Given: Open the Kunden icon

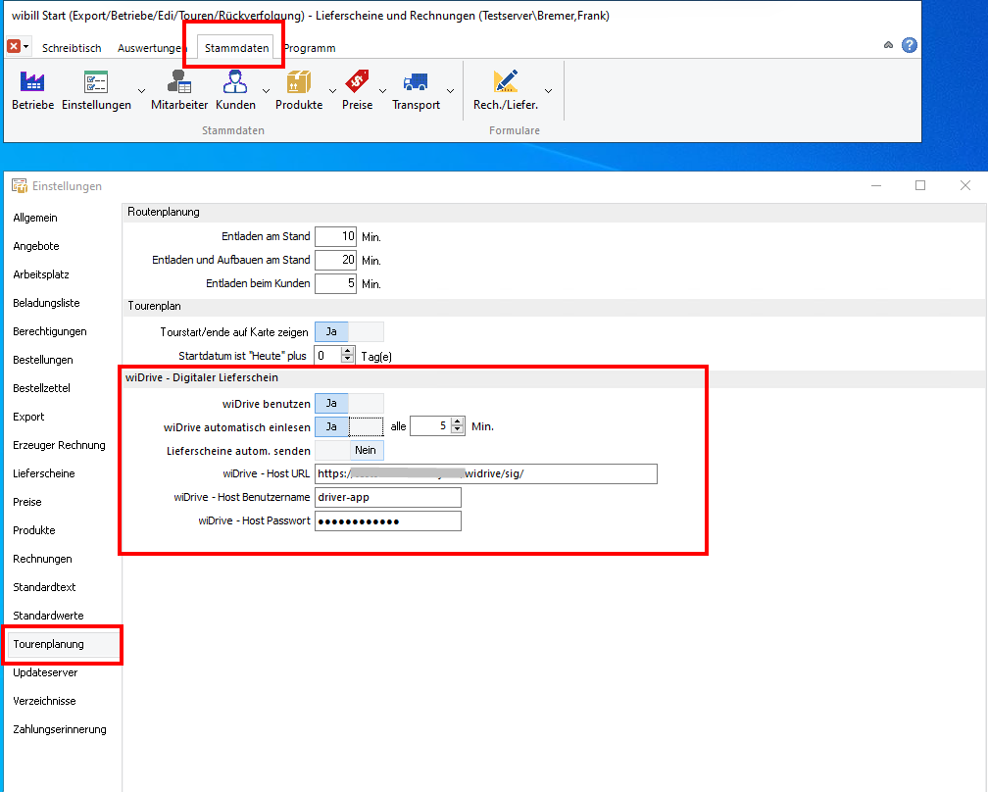Looking at the screenshot, I should tap(235, 82).
